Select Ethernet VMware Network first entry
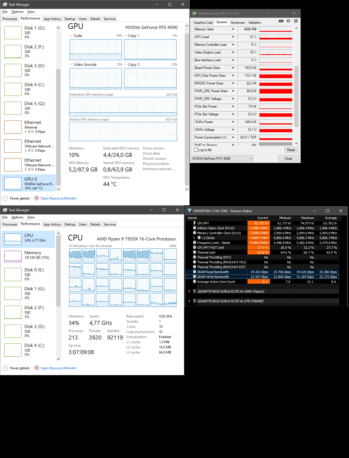349x458 pixels. click(29, 146)
